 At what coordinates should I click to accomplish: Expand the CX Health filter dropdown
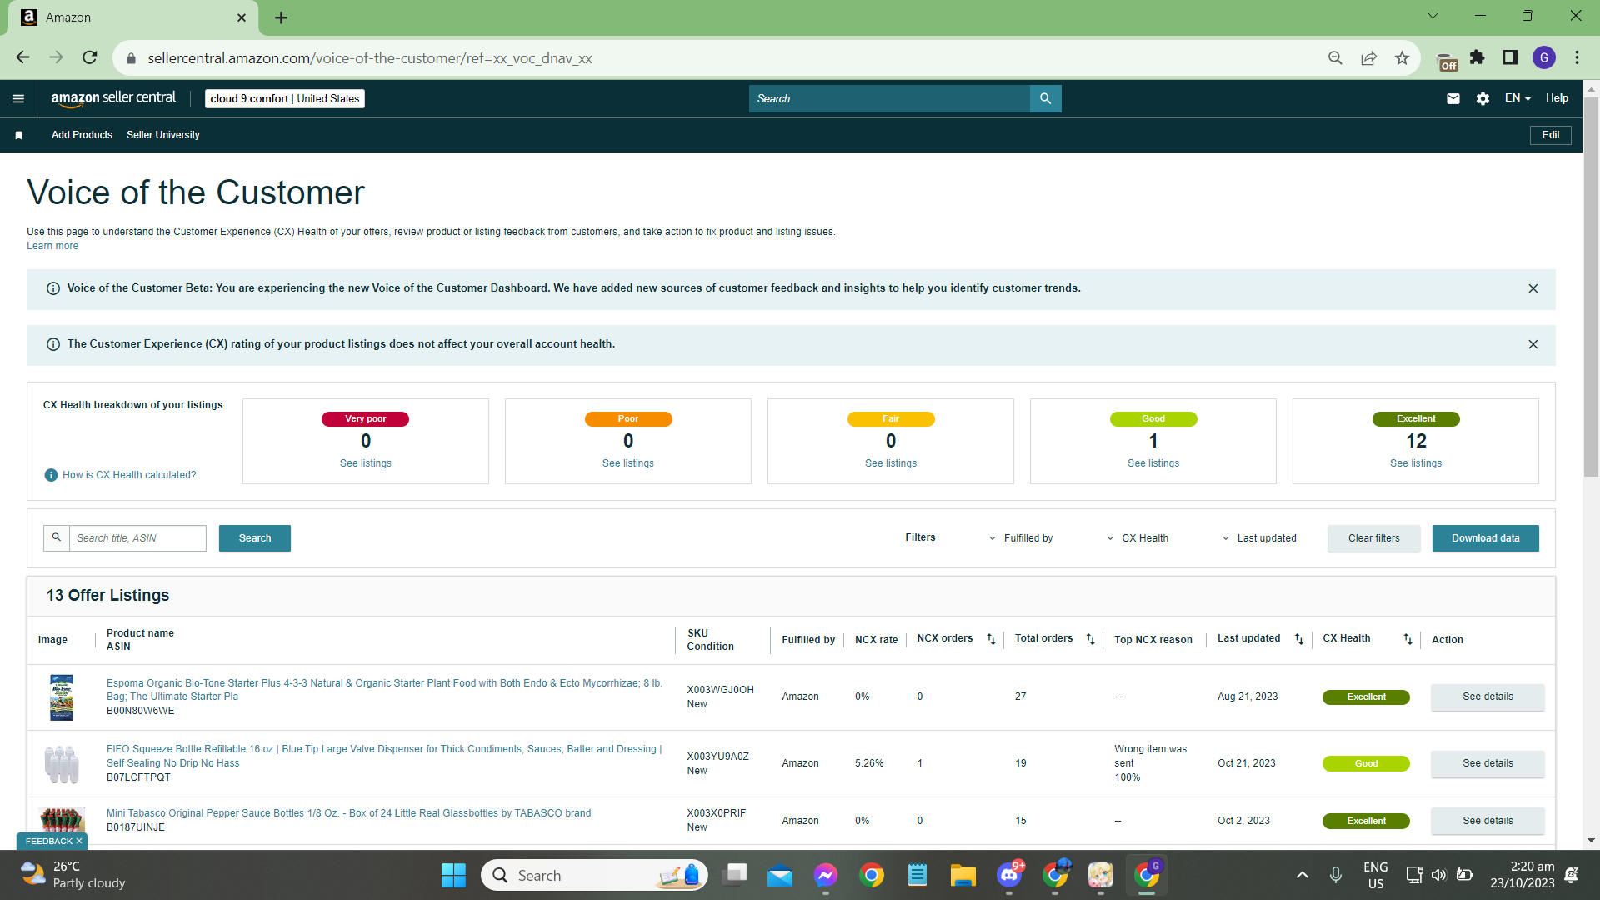pos(1137,538)
